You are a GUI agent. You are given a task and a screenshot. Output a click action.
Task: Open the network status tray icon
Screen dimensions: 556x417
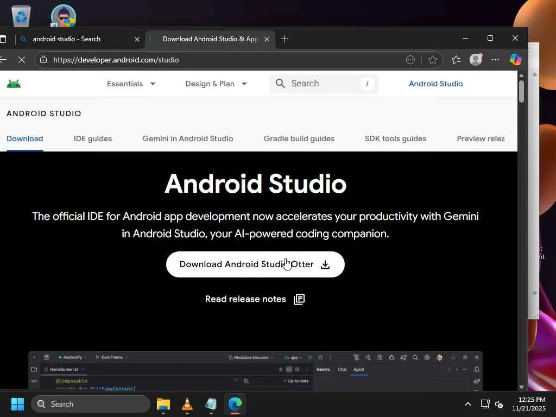[485, 404]
